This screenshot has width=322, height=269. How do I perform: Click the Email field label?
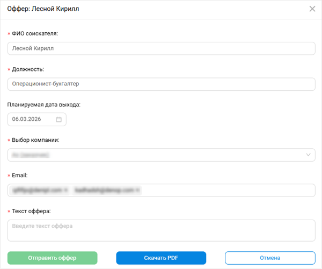19,176
